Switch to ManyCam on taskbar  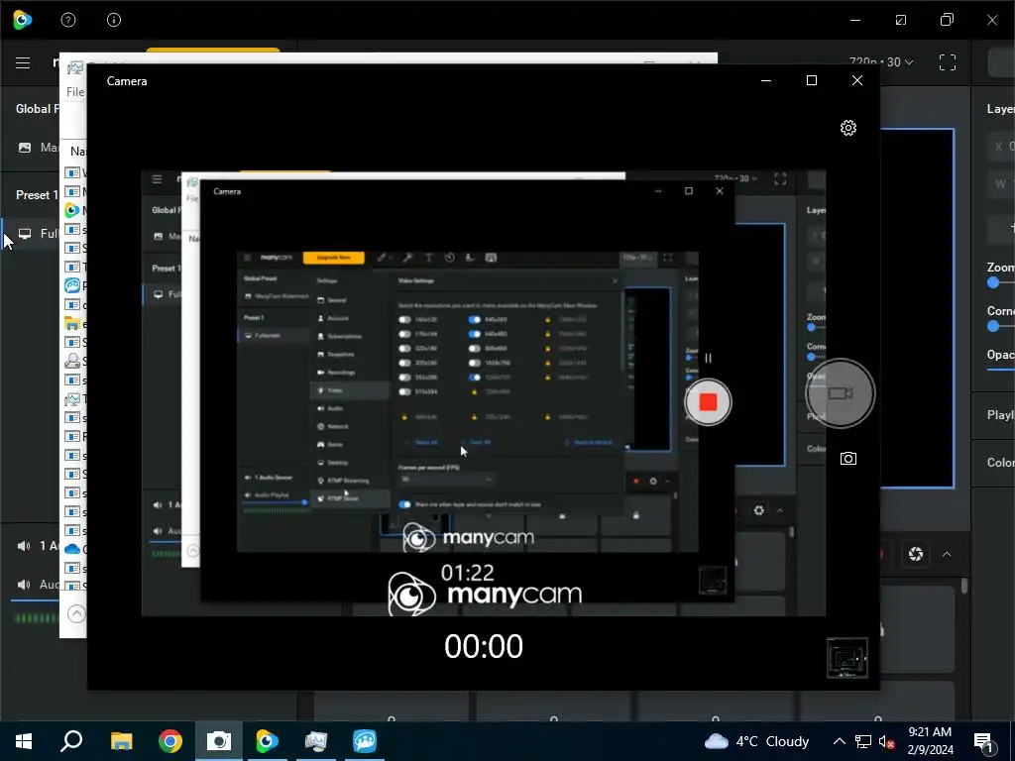point(267,741)
